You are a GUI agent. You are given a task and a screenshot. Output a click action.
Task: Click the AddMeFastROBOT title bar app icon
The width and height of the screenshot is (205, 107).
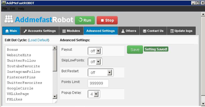[x=4, y=3]
